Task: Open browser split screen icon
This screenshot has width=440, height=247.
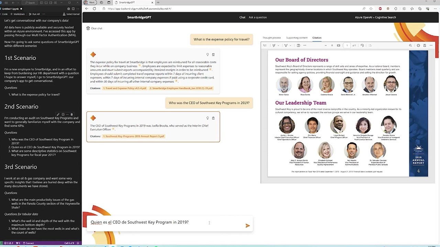Action: 404,9
